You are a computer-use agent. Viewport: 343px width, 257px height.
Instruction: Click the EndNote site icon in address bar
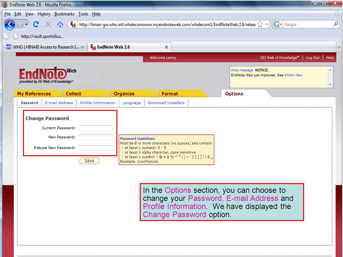pyautogui.click(x=73, y=25)
